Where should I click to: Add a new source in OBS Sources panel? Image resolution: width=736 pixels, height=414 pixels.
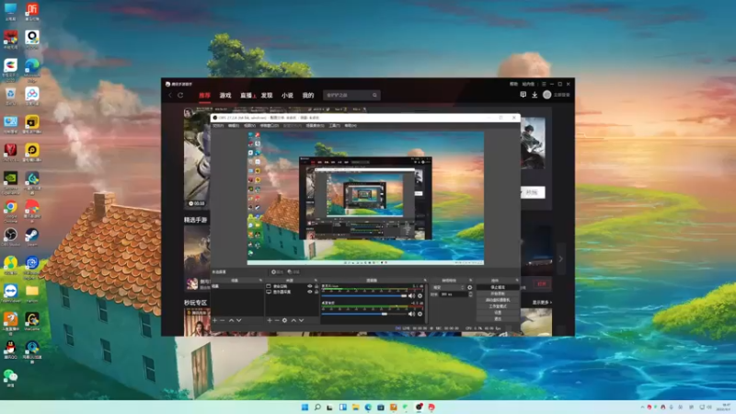pyautogui.click(x=270, y=320)
